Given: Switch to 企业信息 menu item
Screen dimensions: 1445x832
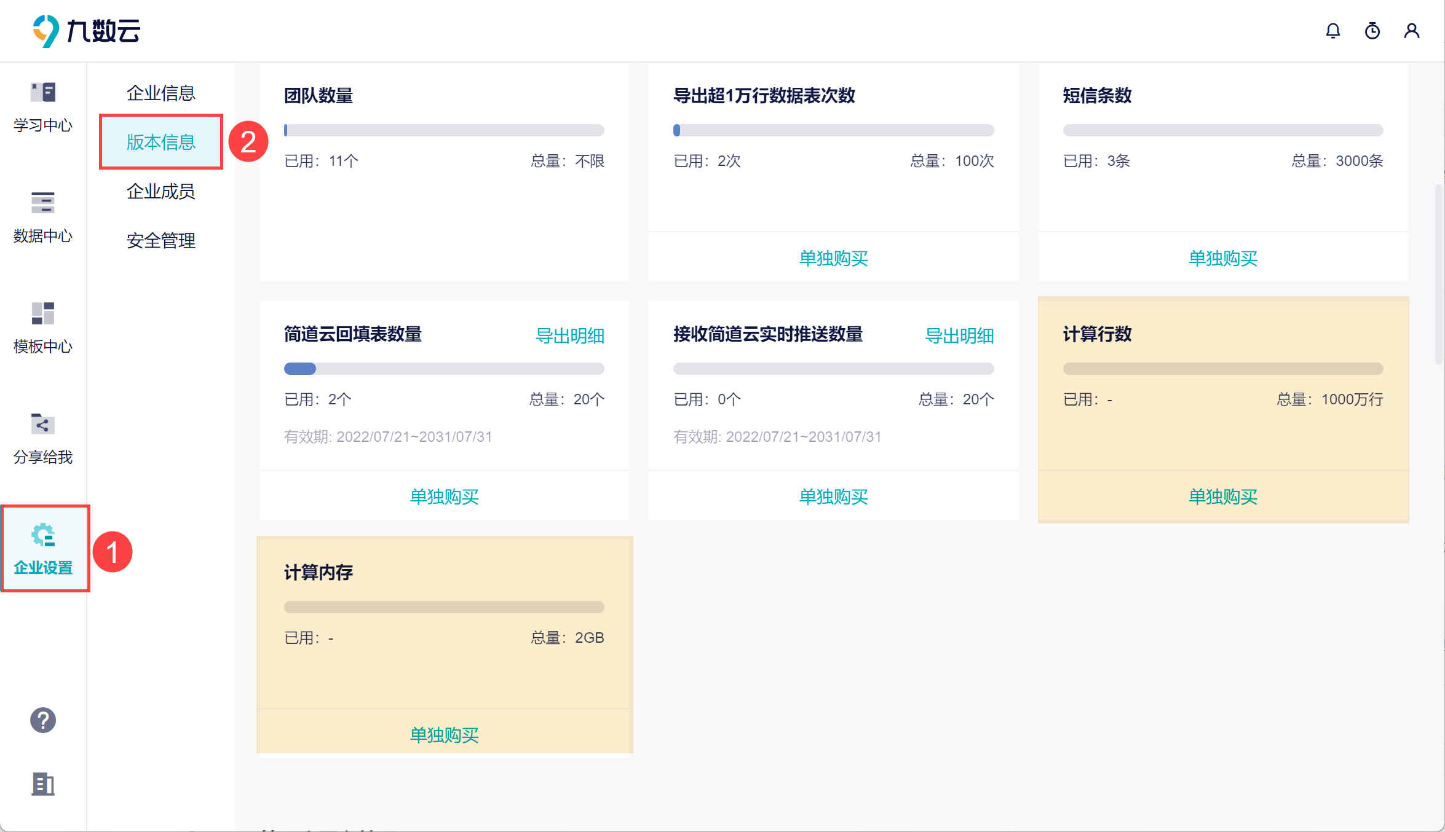Looking at the screenshot, I should tap(160, 93).
